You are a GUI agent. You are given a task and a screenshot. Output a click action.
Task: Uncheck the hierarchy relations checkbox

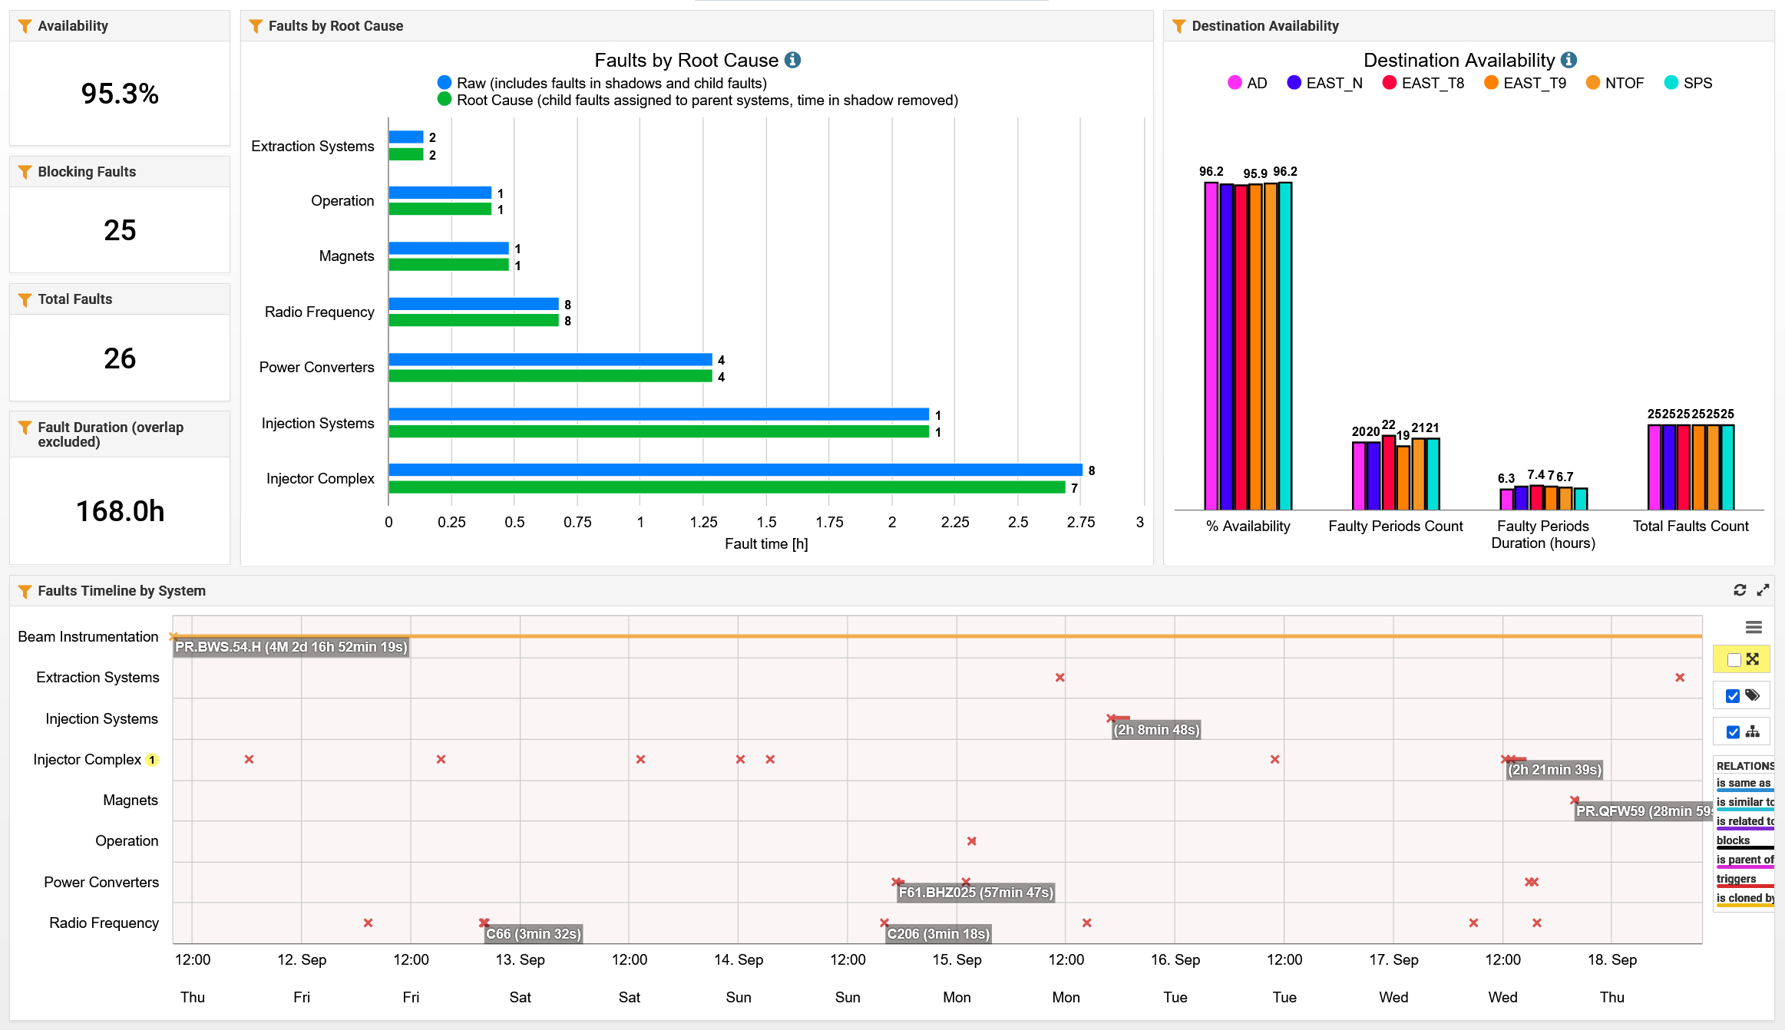[1733, 732]
